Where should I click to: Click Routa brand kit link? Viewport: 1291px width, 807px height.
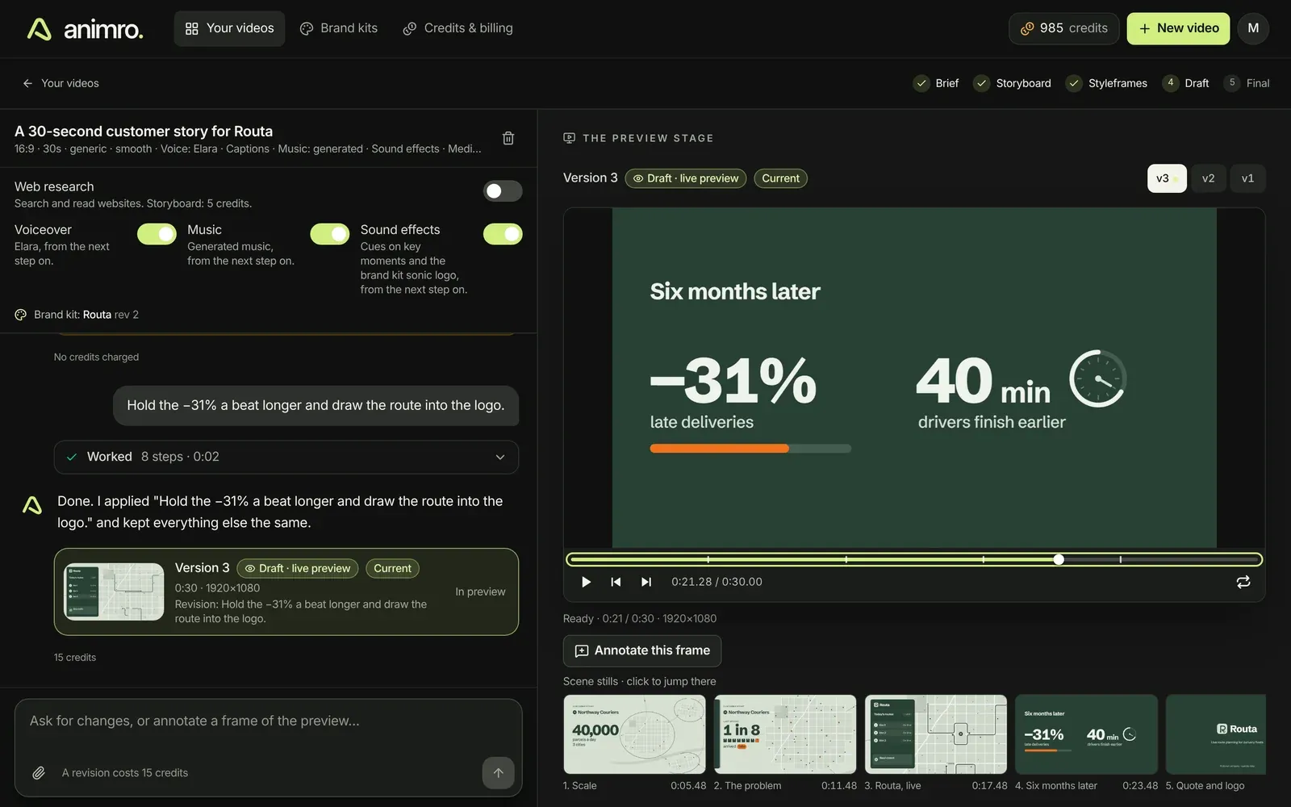tap(97, 315)
